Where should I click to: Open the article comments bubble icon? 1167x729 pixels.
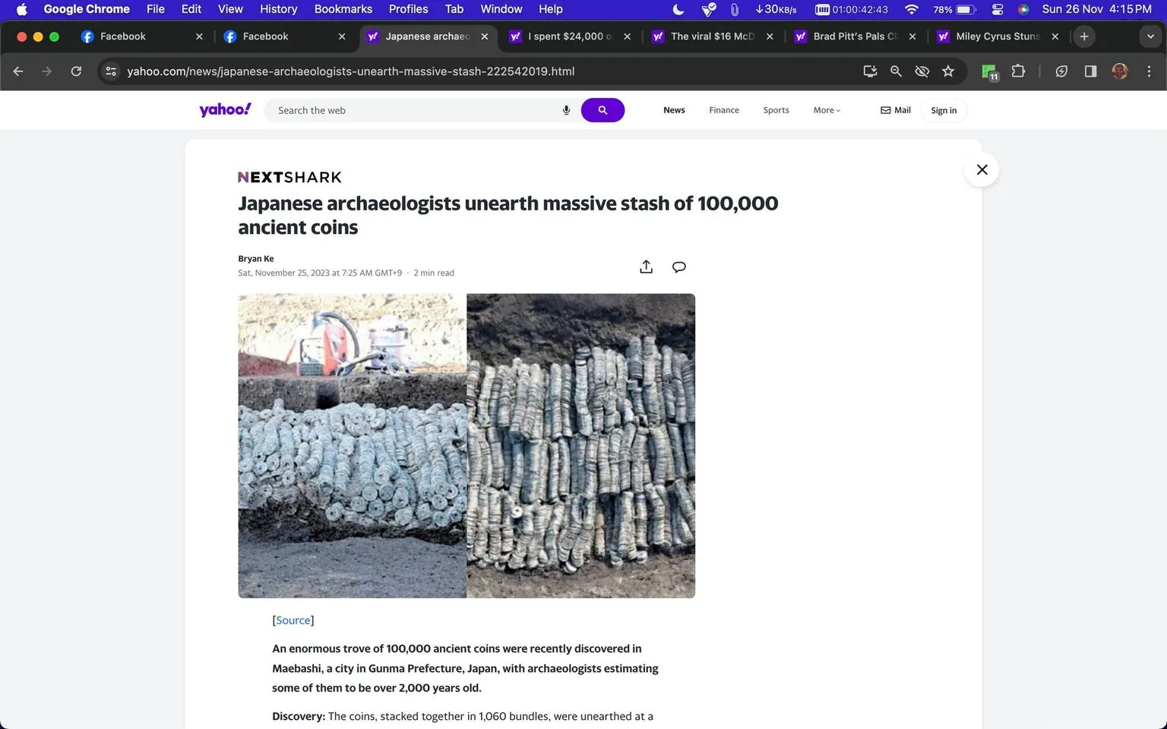pos(678,267)
